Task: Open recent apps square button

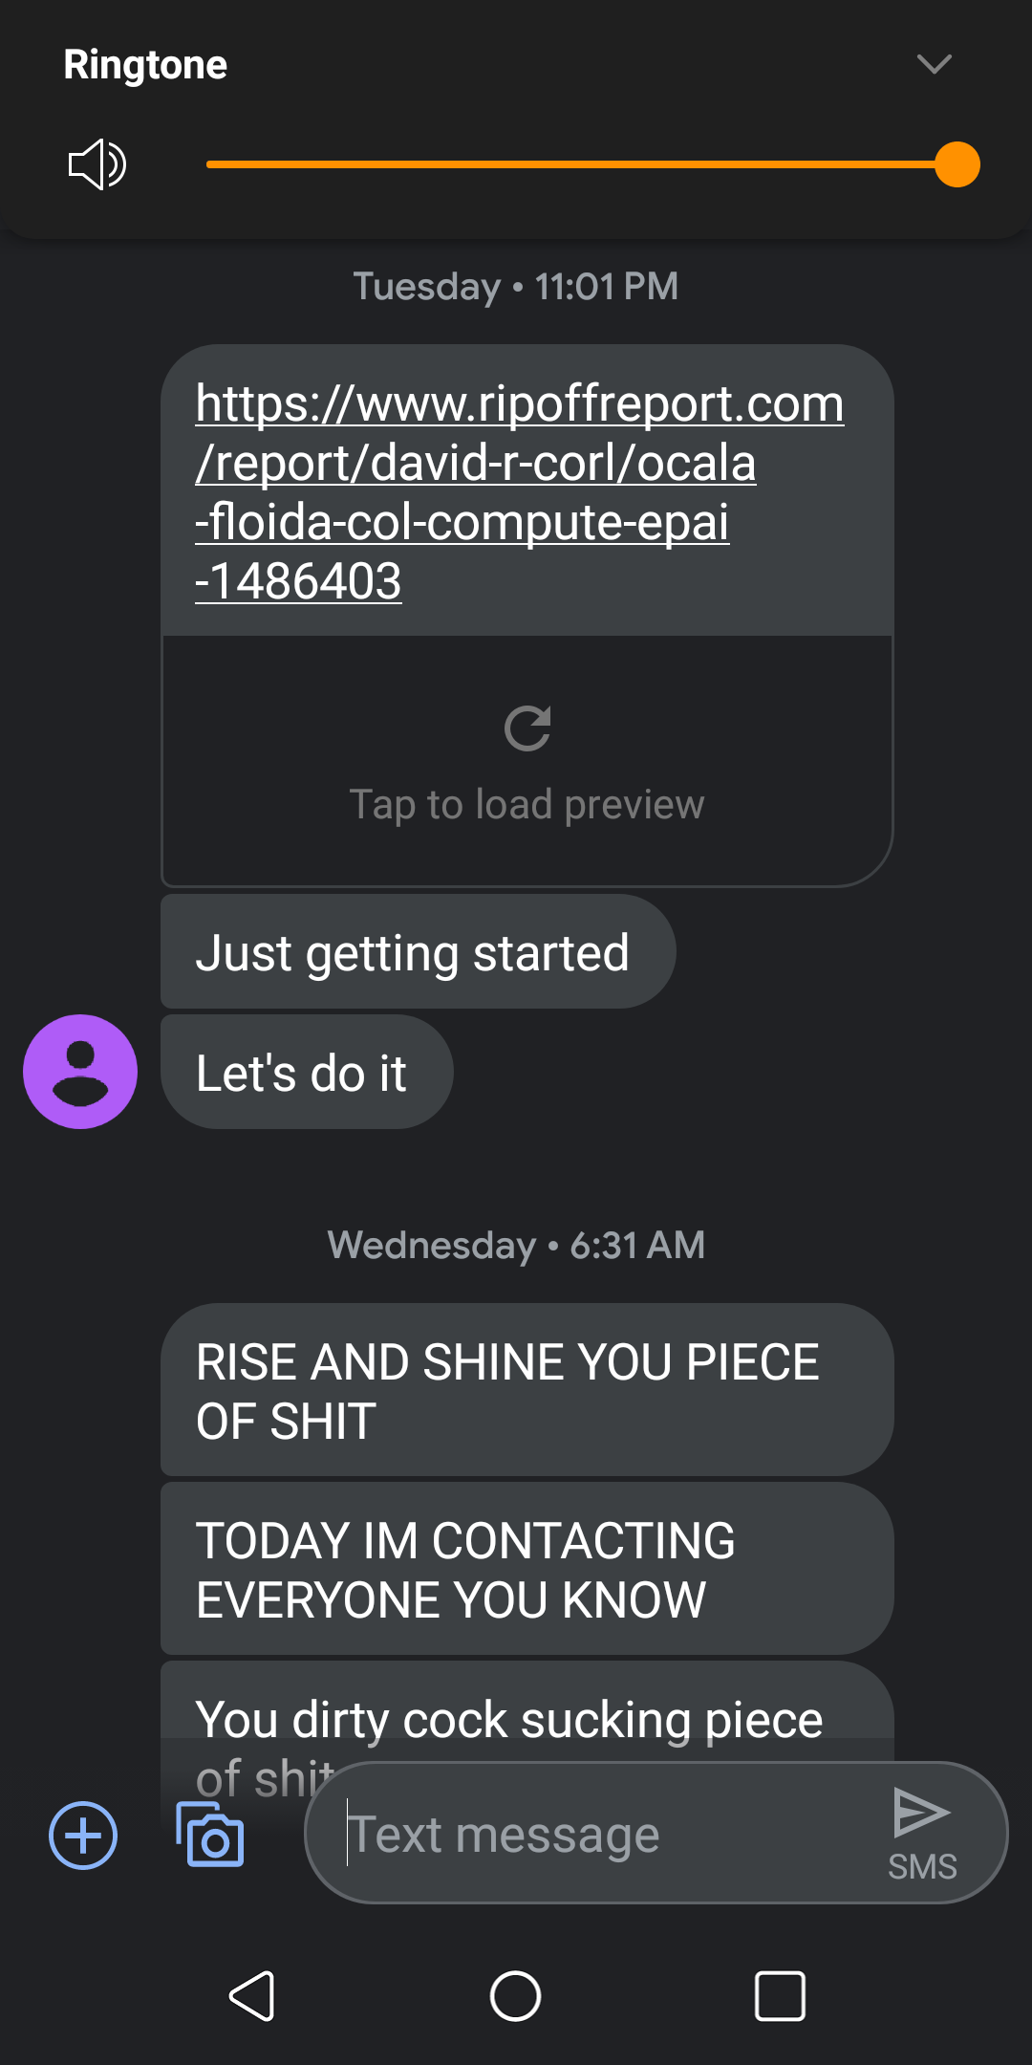Action: coord(780,1996)
